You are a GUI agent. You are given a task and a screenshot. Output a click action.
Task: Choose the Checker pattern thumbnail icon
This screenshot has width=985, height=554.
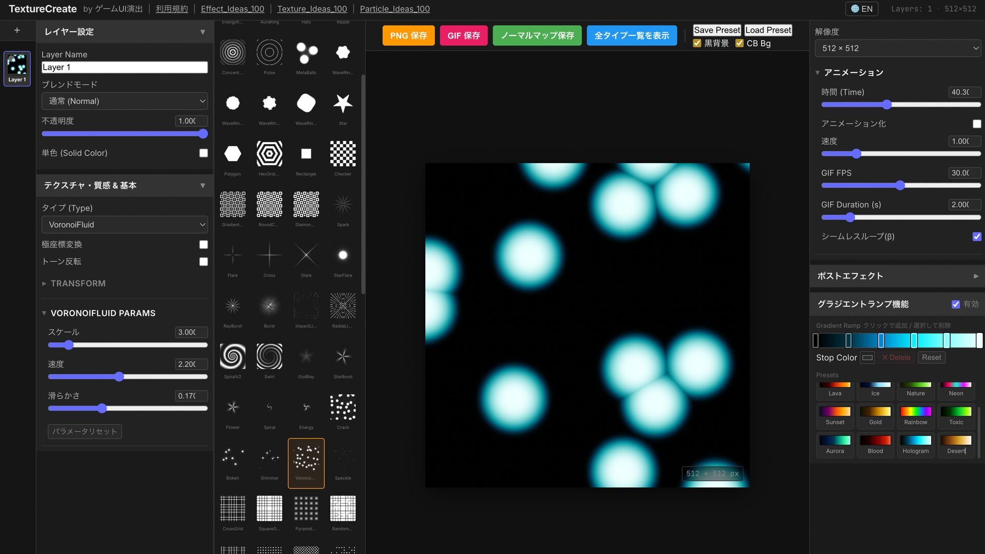tap(343, 154)
